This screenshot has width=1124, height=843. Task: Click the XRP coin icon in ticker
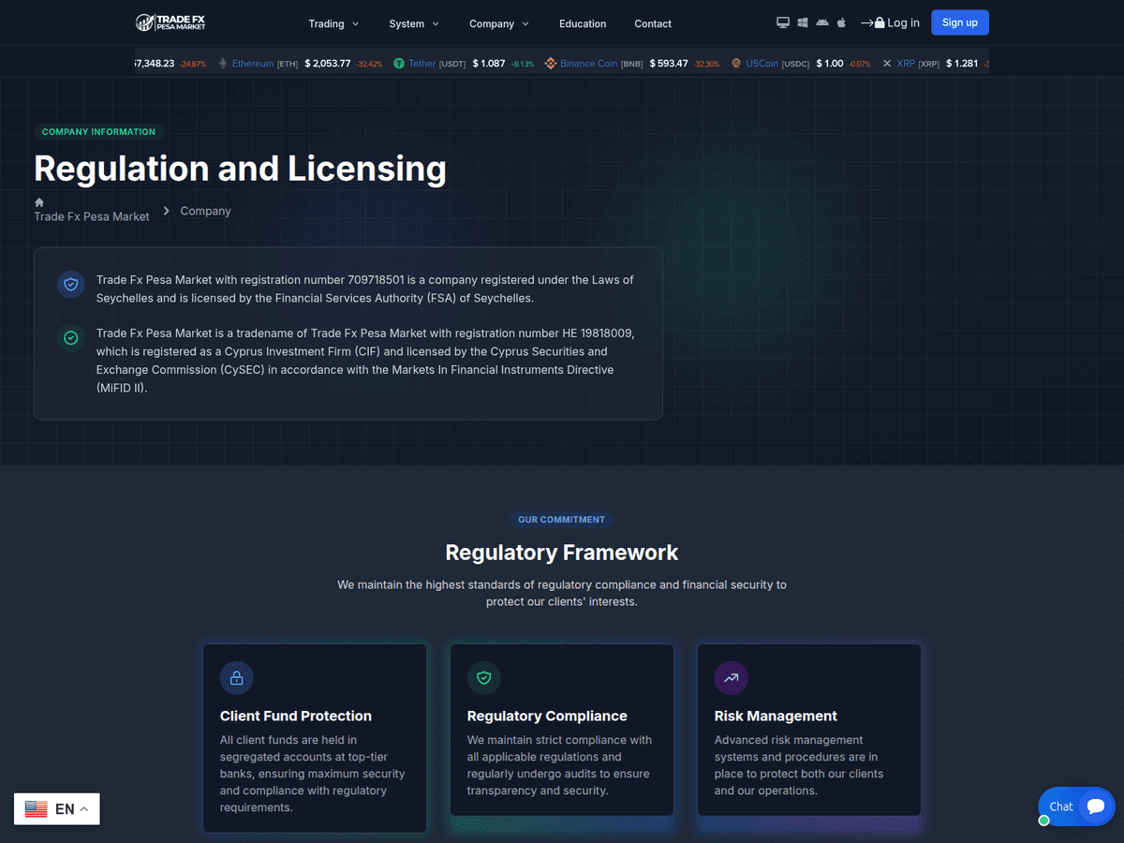point(887,64)
